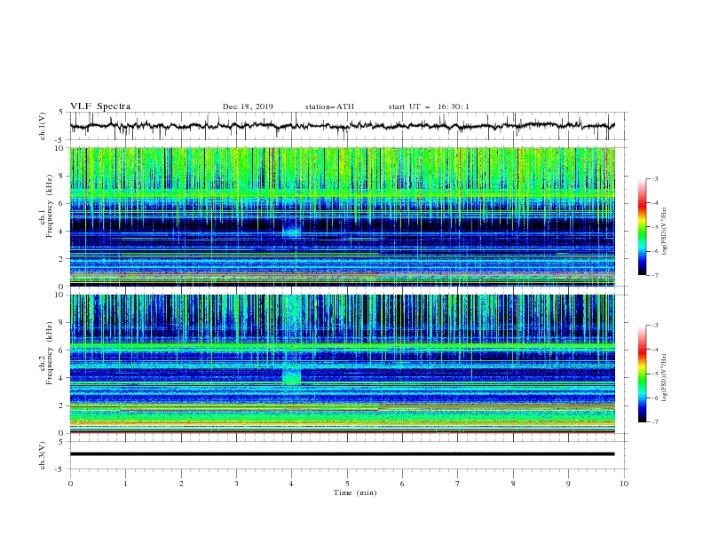Click the 'ch.1(V)' waveform axis label

43,126
